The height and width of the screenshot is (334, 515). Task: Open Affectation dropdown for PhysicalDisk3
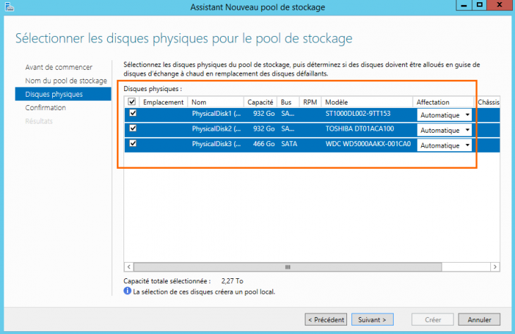[444, 145]
